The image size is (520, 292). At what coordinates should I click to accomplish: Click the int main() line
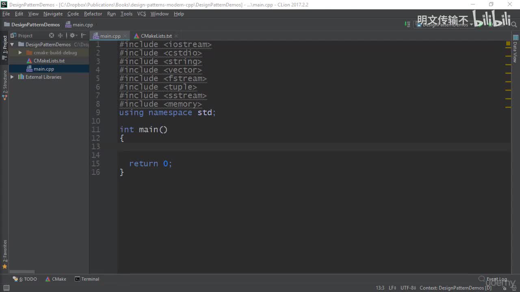[143, 129]
